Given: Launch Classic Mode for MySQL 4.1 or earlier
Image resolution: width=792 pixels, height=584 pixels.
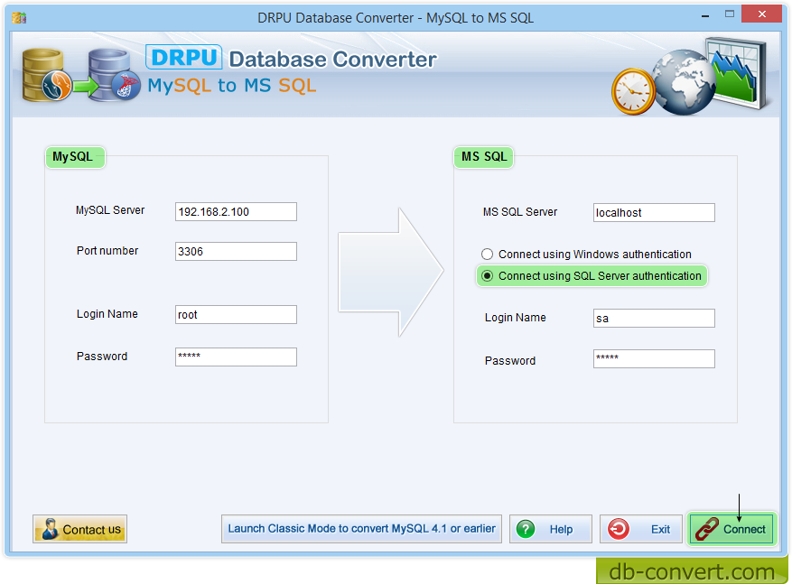Looking at the screenshot, I should tap(361, 529).
